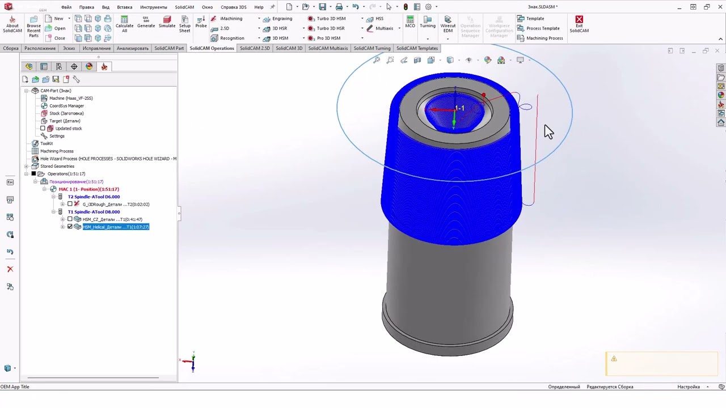Screen dimensions: 726x408
Task: Click the Recognition button
Action: [227, 38]
